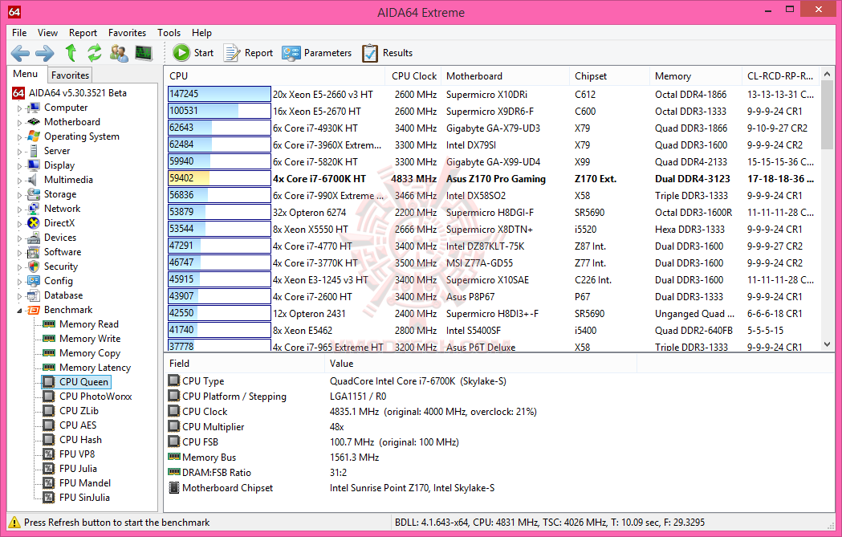Click the highlighted 59402 score bar
Viewport: 842px width, 537px height.
pyautogui.click(x=219, y=178)
